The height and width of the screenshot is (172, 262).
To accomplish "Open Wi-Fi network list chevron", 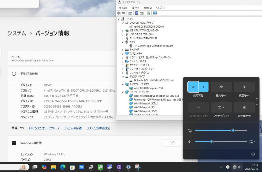I will [x=203, y=87].
